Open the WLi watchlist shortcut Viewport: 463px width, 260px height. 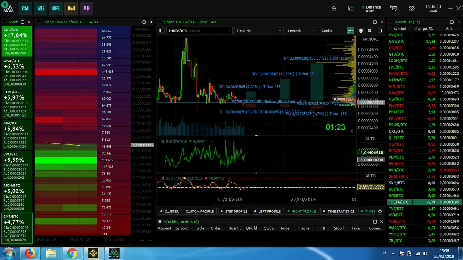point(41,8)
